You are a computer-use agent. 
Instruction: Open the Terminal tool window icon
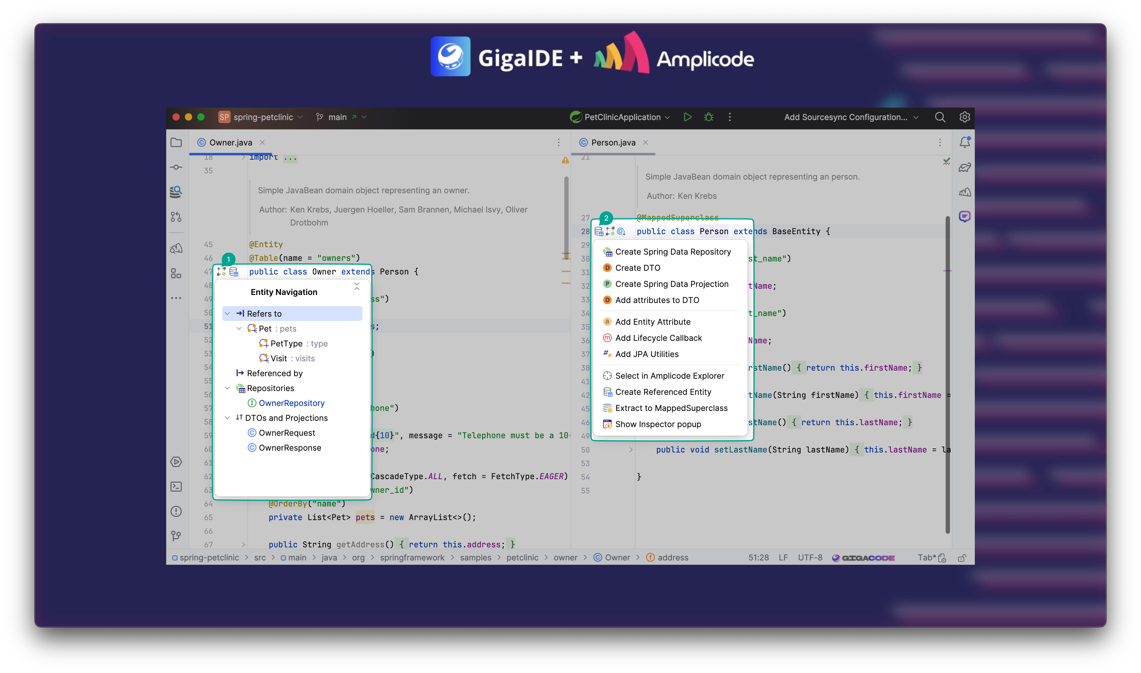[176, 487]
